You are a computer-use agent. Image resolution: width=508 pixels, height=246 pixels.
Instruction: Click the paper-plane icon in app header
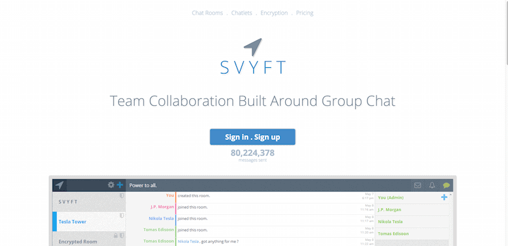(x=59, y=185)
